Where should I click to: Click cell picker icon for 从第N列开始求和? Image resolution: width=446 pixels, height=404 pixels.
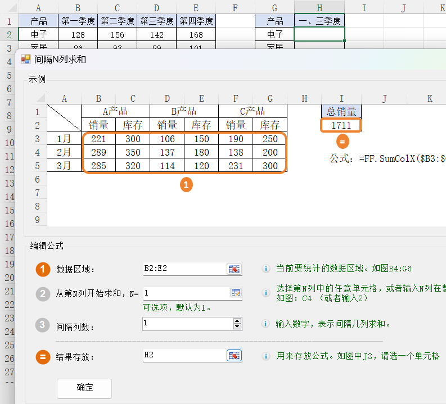(x=236, y=293)
